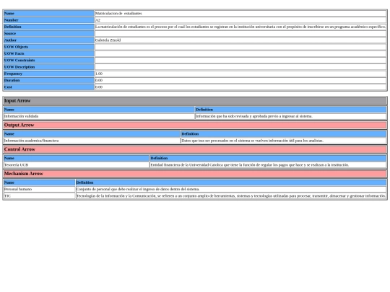The height and width of the screenshot is (292, 390).
Task: Select the 'Información academica/financiera' cell
Action: pos(92,141)
